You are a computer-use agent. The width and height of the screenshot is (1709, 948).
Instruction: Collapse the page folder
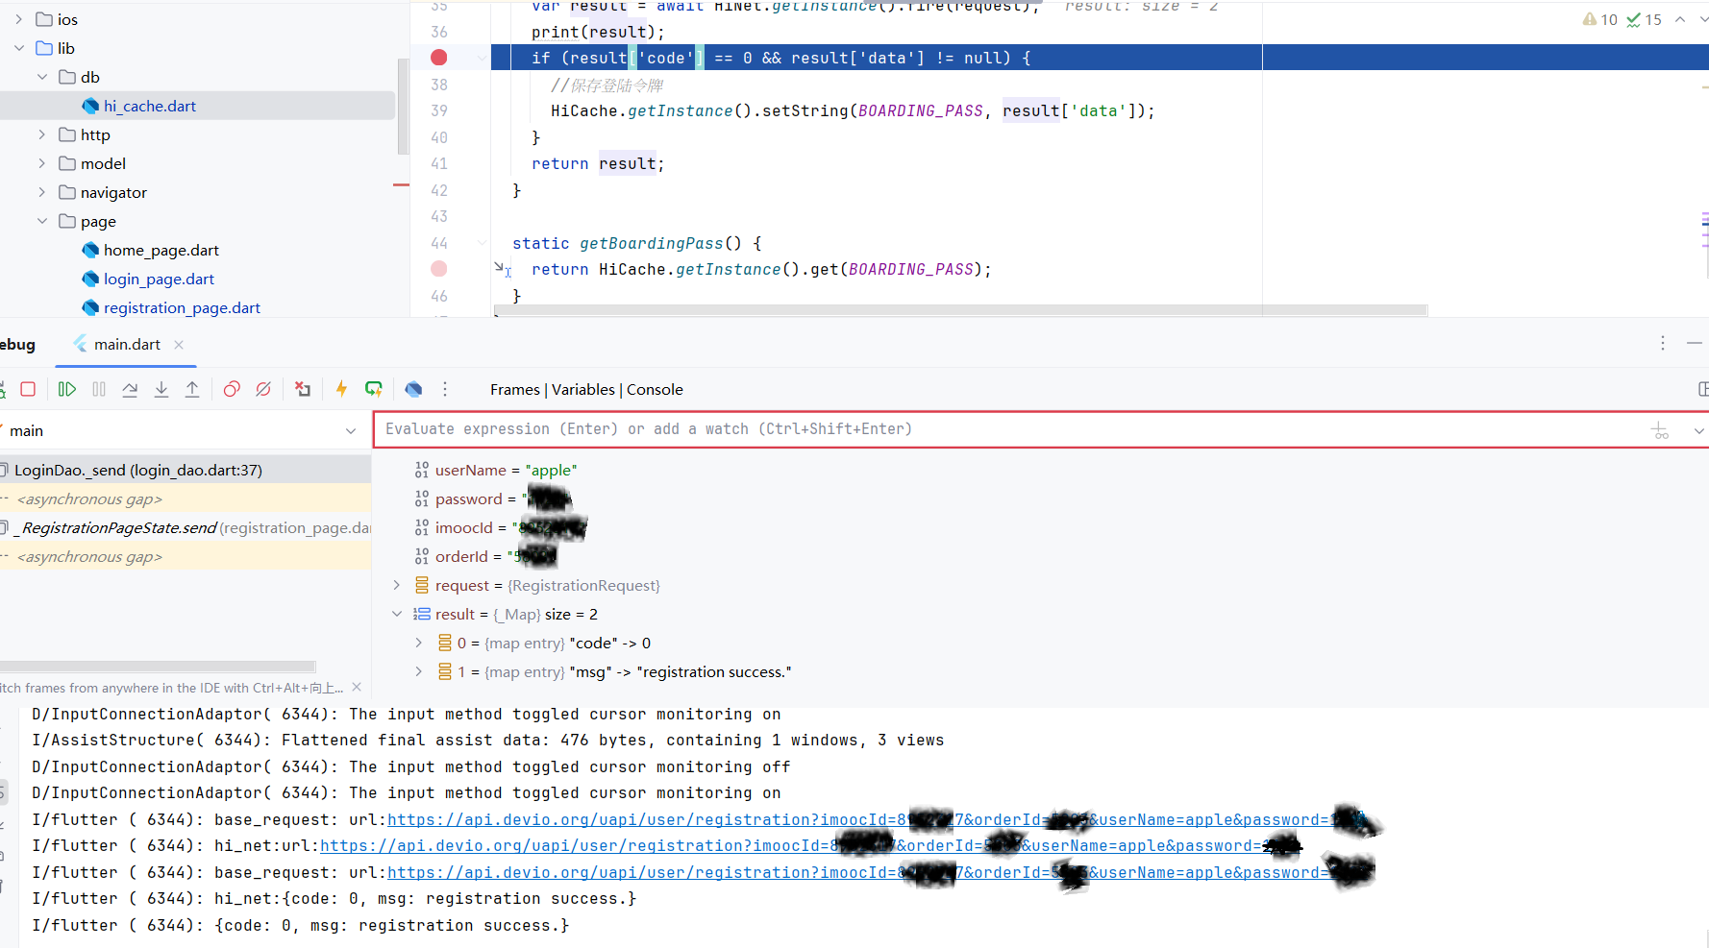tap(42, 221)
